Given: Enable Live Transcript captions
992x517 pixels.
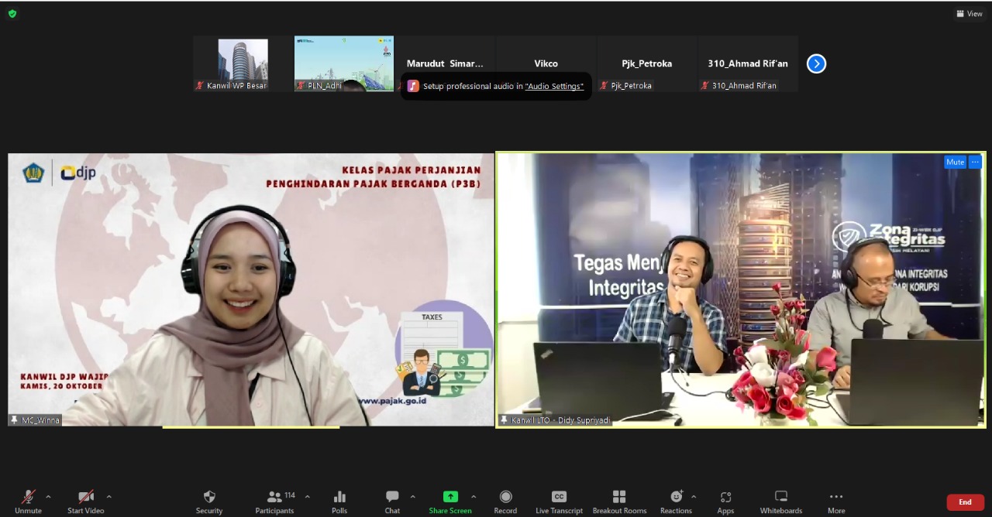Looking at the screenshot, I should pos(559,497).
